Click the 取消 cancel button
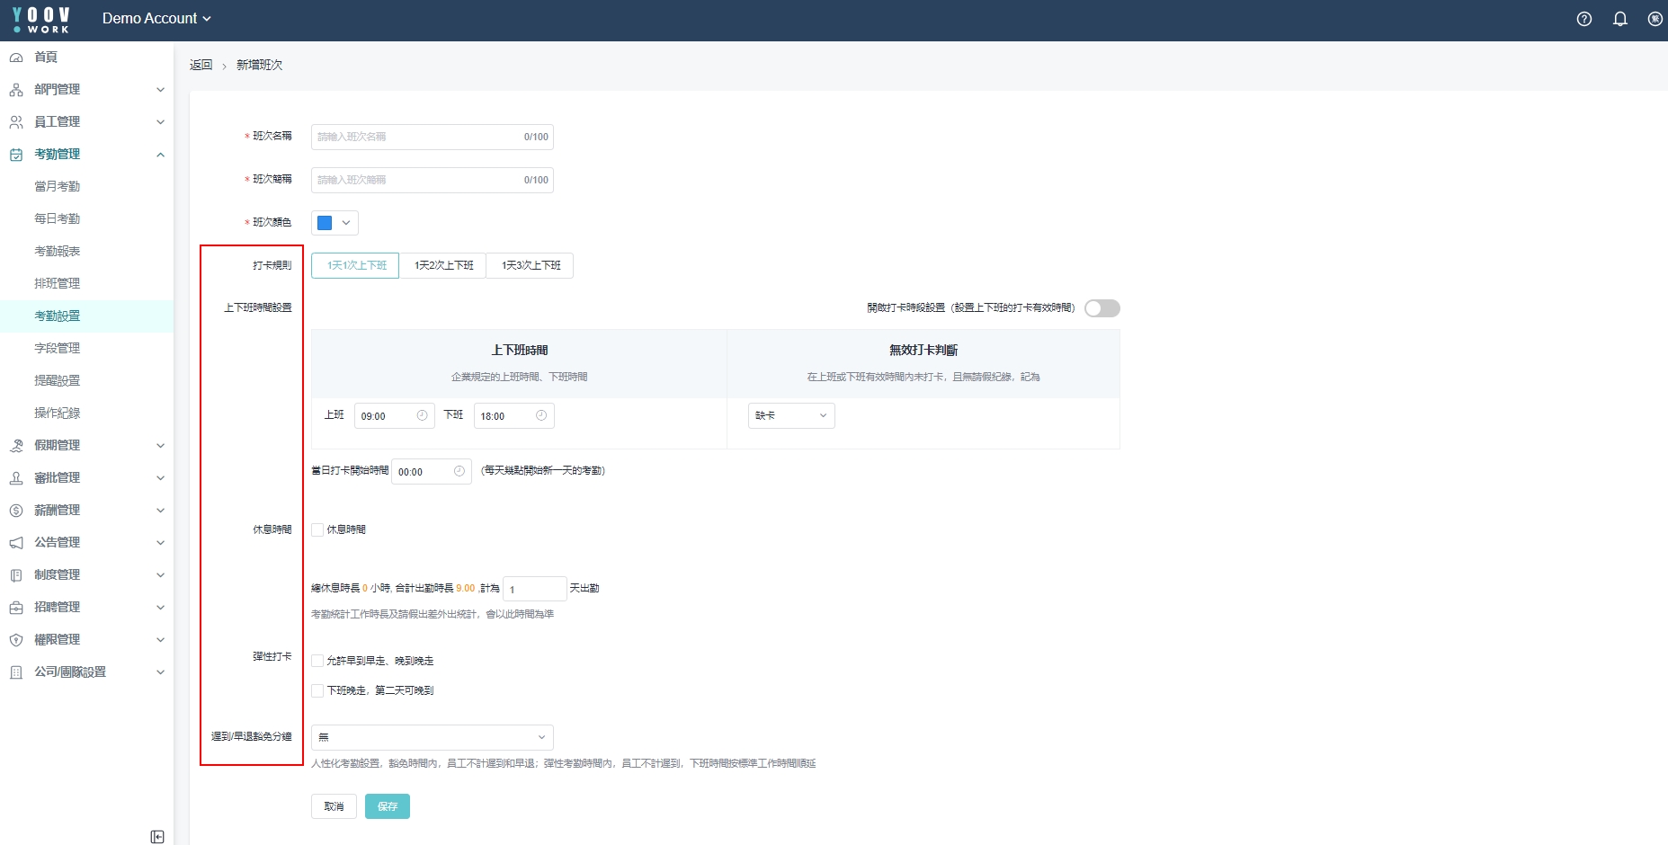Viewport: 1668px width, 845px height. pos(334,806)
